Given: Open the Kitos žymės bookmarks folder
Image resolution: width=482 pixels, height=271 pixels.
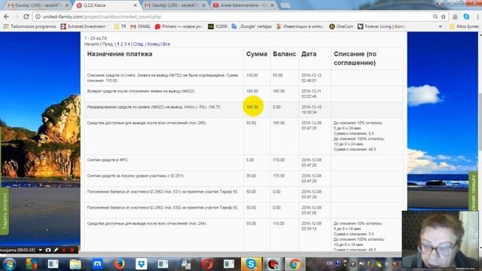Looking at the screenshot, I should click(x=464, y=26).
